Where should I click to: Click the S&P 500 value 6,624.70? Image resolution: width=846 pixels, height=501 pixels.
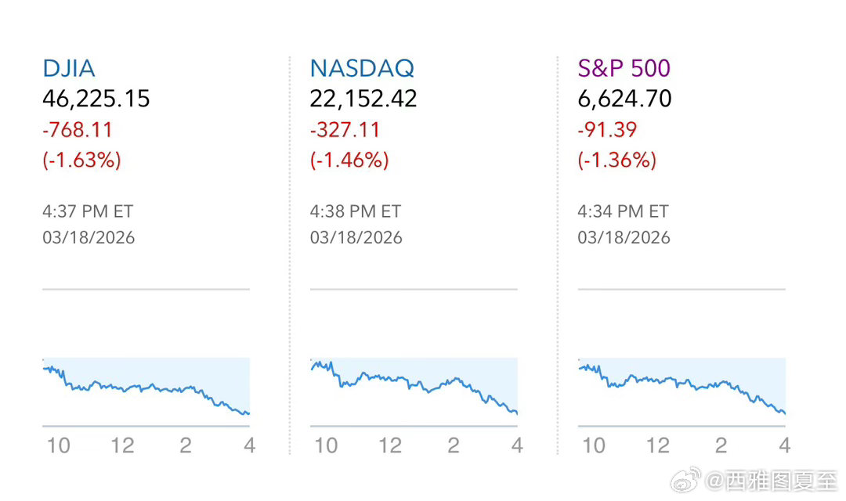click(625, 99)
